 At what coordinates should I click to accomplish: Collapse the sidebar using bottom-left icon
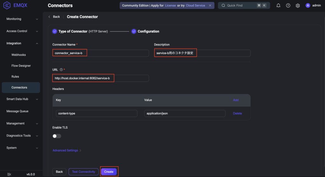9,174
